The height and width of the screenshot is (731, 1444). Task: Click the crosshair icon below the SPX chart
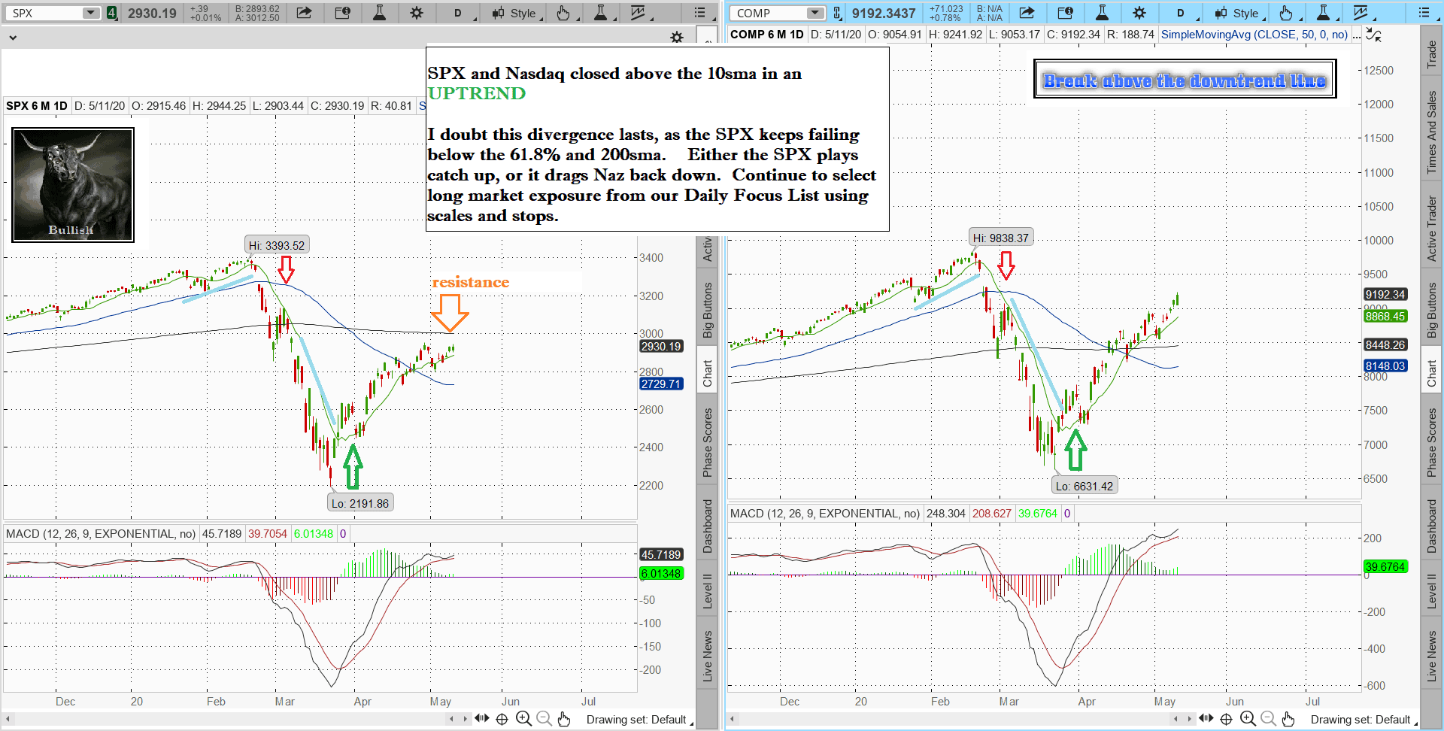pyautogui.click(x=502, y=719)
